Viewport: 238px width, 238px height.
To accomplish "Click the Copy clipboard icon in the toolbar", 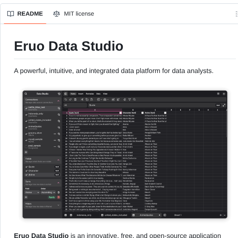I will (x=87, y=100).
